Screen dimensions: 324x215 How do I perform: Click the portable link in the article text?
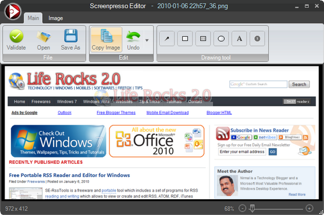(109, 190)
